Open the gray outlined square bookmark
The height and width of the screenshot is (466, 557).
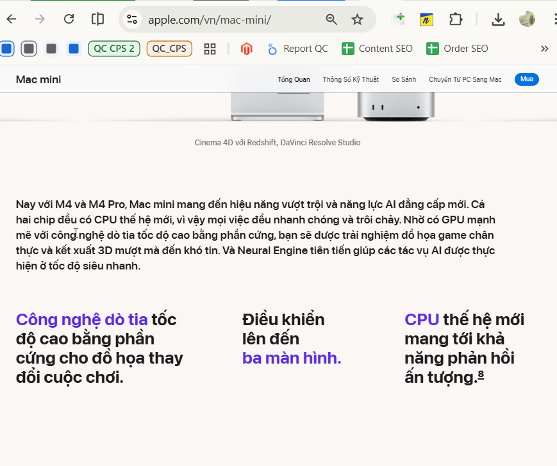coord(29,49)
